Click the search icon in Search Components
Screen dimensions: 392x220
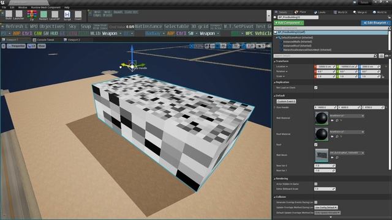(x=389, y=28)
